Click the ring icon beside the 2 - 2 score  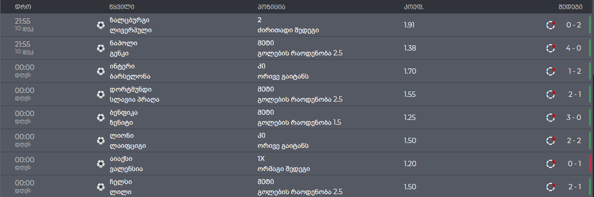point(551,141)
